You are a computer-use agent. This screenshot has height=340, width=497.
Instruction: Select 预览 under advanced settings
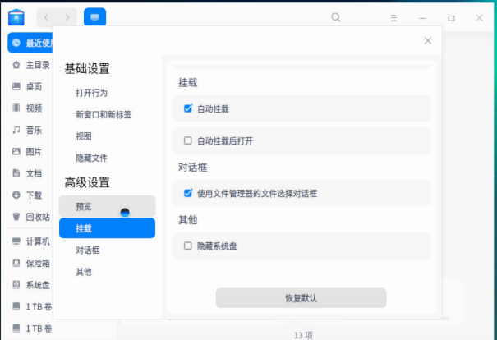[x=107, y=206]
